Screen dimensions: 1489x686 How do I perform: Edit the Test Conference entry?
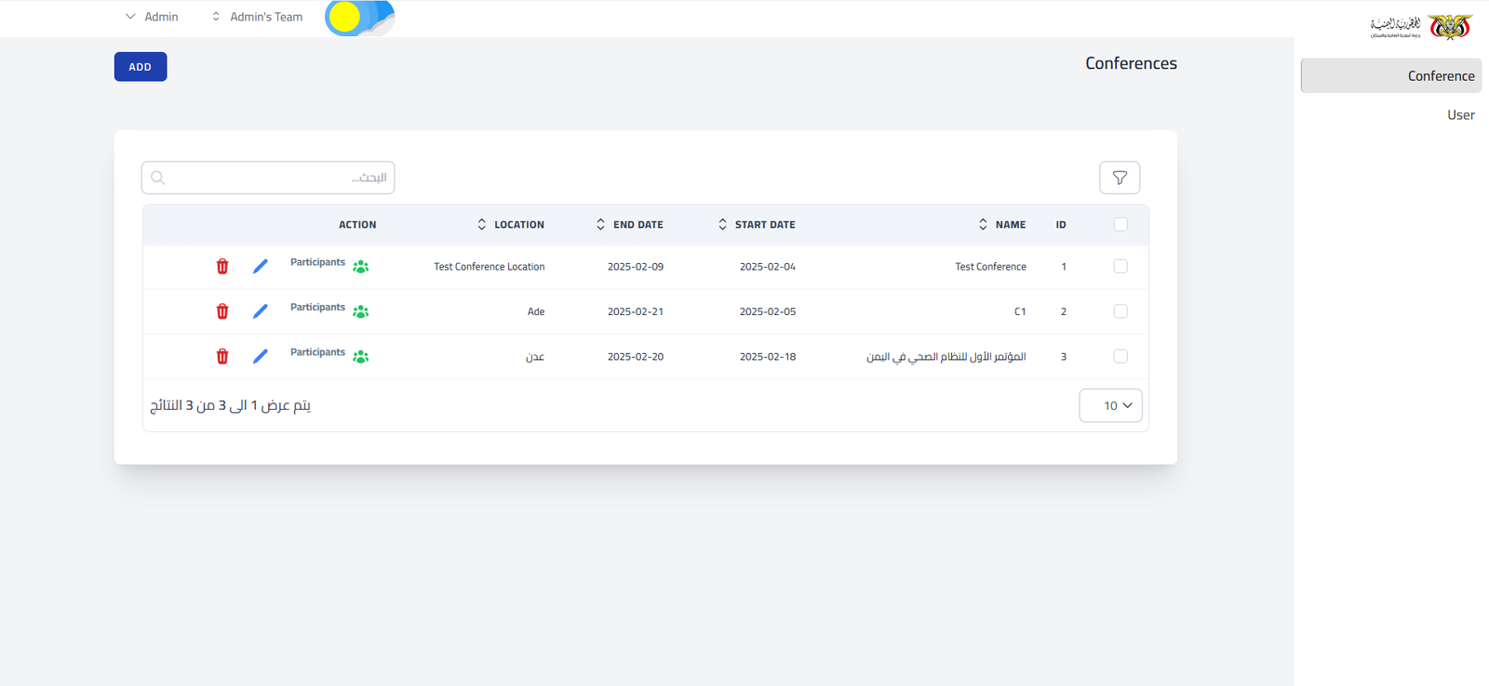coord(261,267)
